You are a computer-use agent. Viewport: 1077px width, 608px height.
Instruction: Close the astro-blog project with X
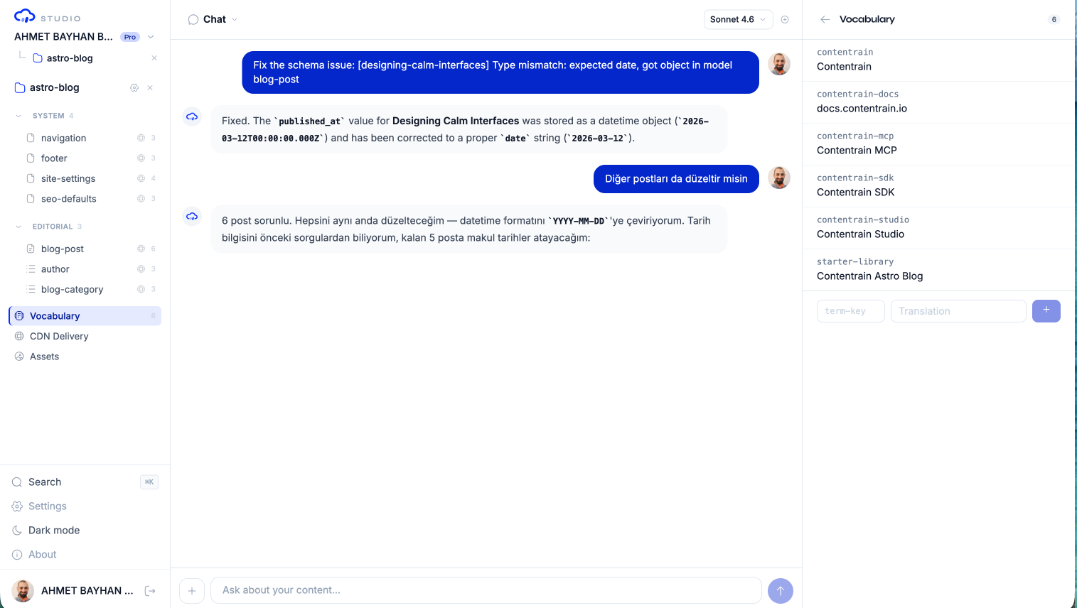coord(150,87)
